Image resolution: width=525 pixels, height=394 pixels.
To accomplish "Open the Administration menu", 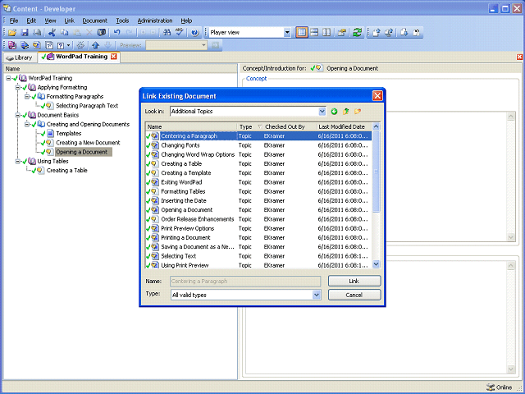I will pyautogui.click(x=155, y=21).
